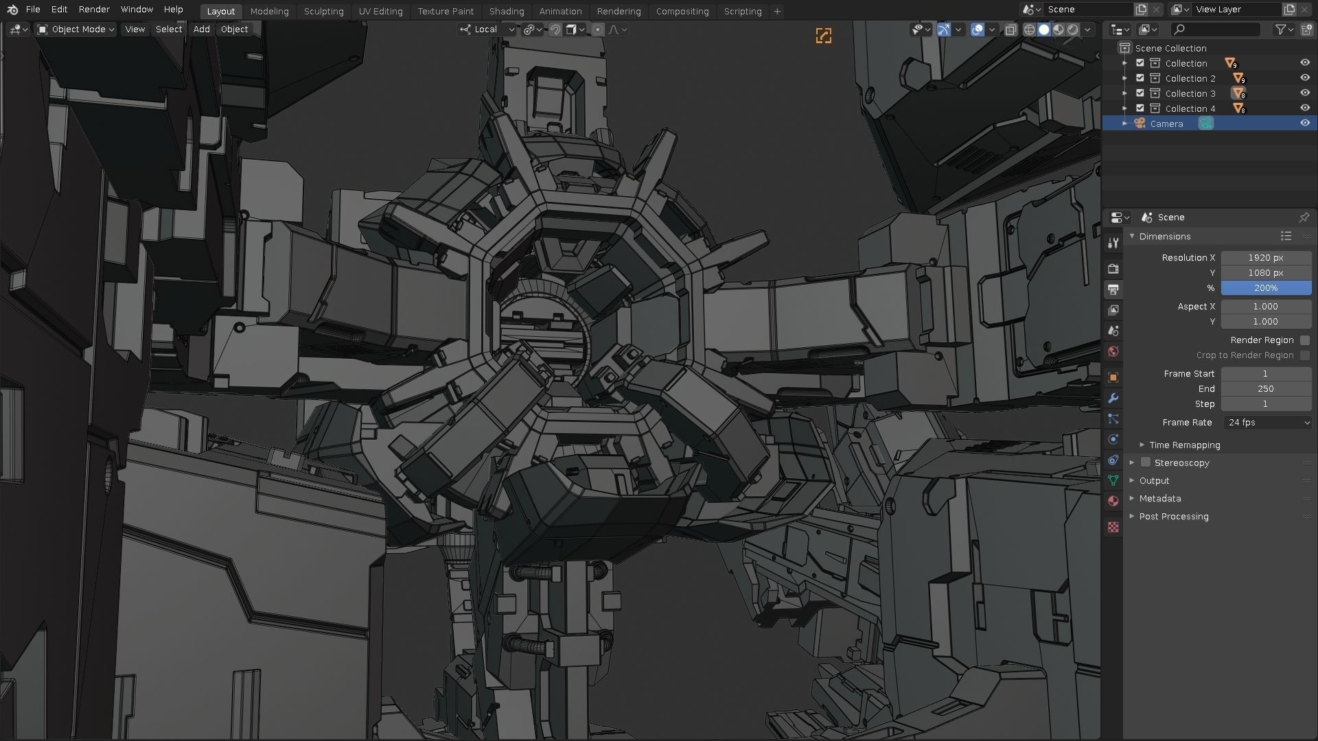Switch to wireframe viewport shading

tap(1030, 30)
